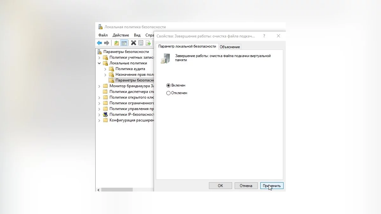Click the Политики IP-безопасности node icon
Image resolution: width=381 pixels, height=214 pixels.
pyautogui.click(x=105, y=114)
